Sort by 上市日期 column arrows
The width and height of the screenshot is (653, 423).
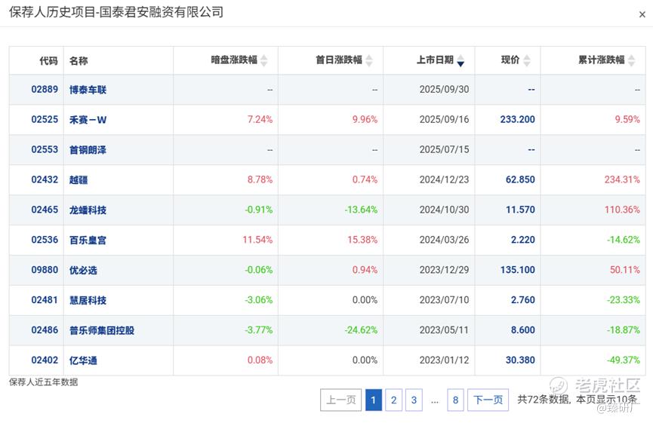tap(460, 61)
